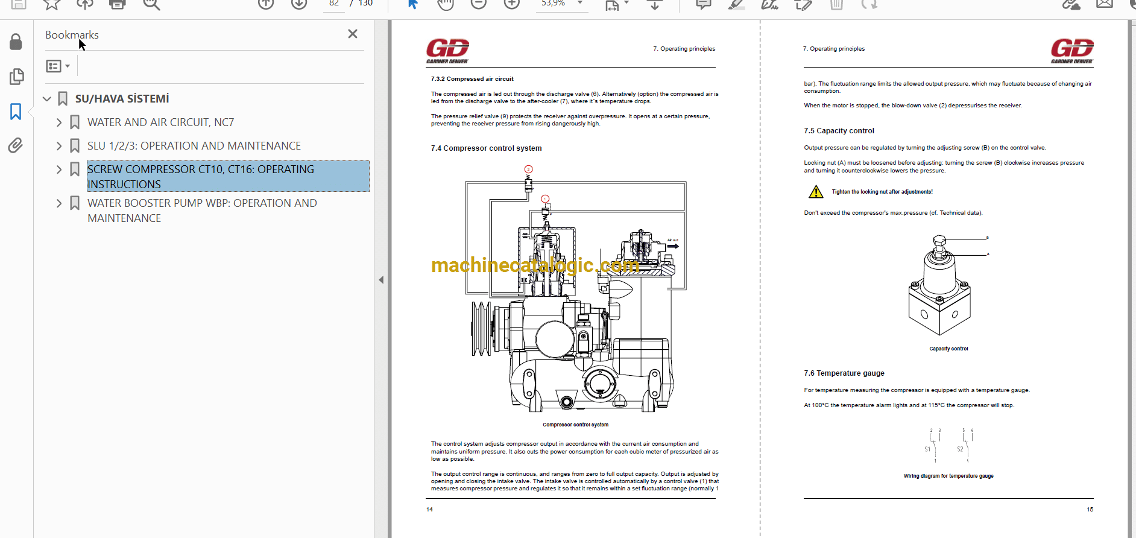
Task: Go to next page with down arrow
Action: pyautogui.click(x=298, y=4)
